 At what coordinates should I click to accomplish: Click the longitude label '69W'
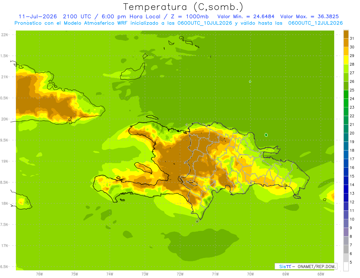coord(286,274)
